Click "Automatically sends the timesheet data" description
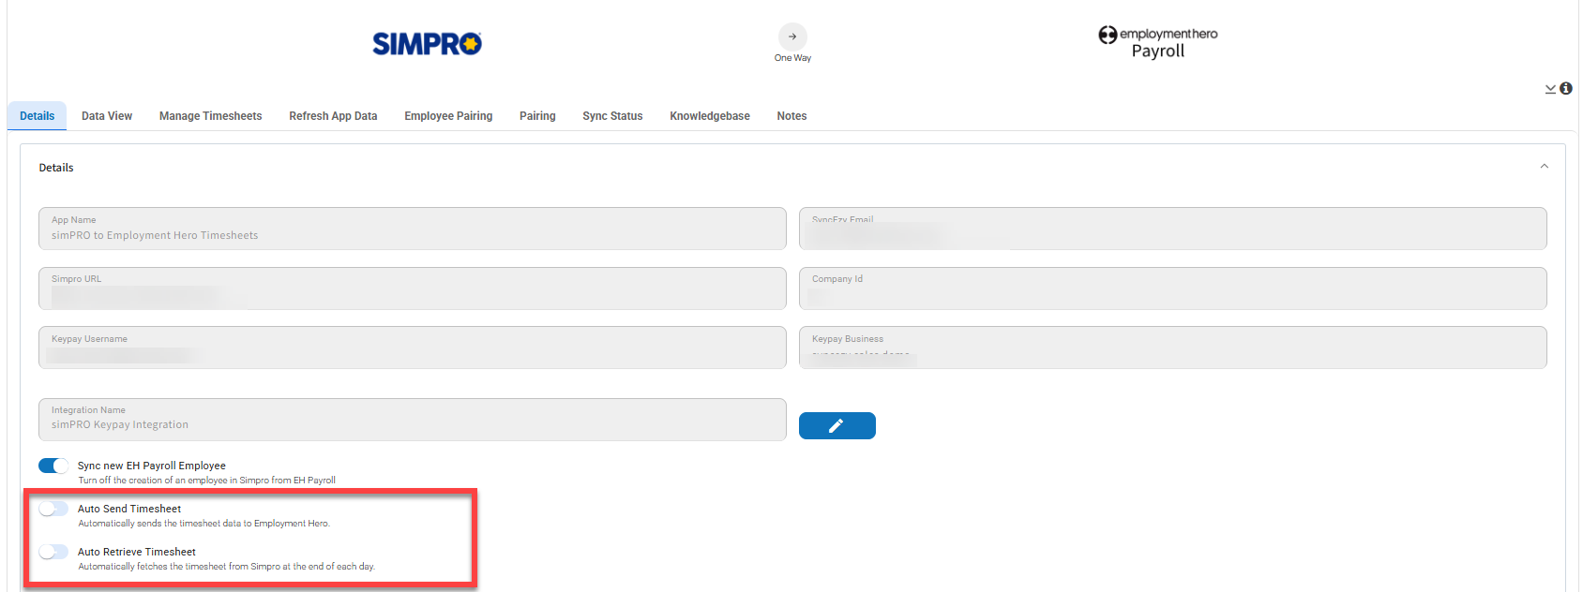Image resolution: width=1583 pixels, height=592 pixels. pyautogui.click(x=204, y=524)
